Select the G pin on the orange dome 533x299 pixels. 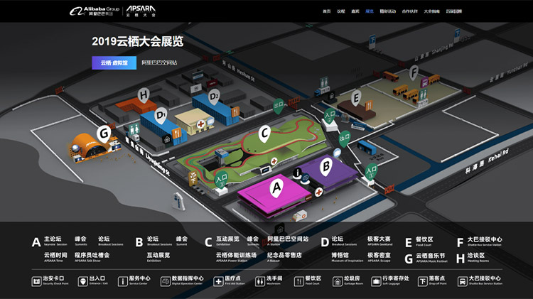[104, 134]
